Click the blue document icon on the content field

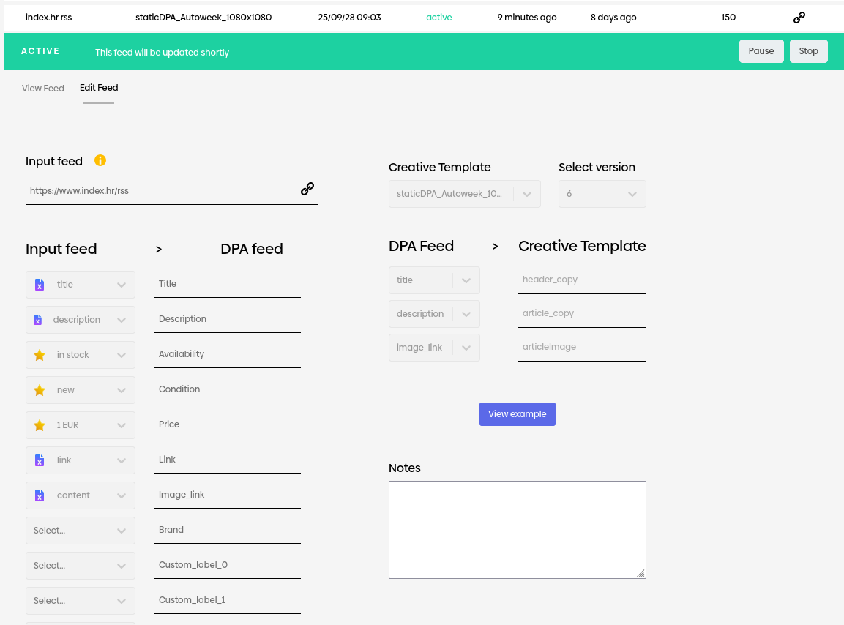pos(40,495)
